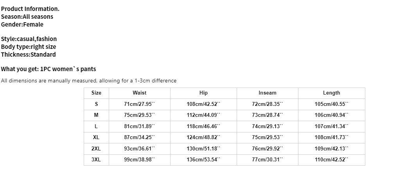Click the Waist column header

[x=139, y=93]
